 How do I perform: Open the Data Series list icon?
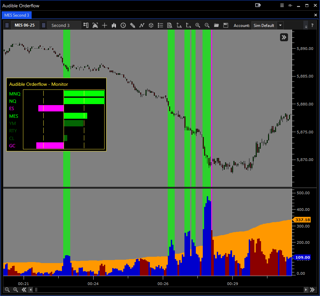(160, 25)
